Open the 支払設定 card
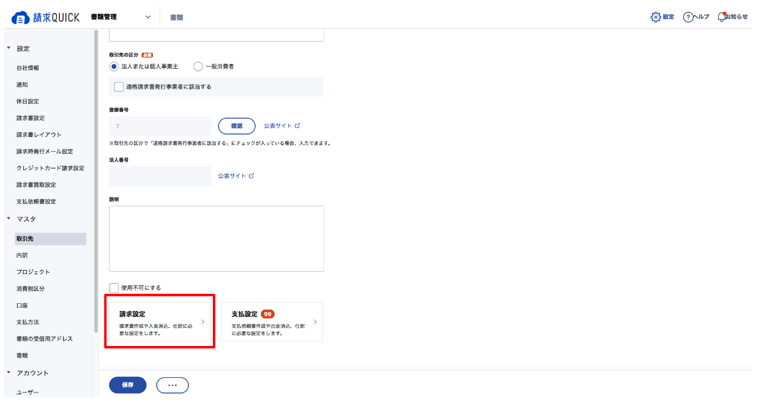Viewport: 758px width, 406px height. point(272,321)
